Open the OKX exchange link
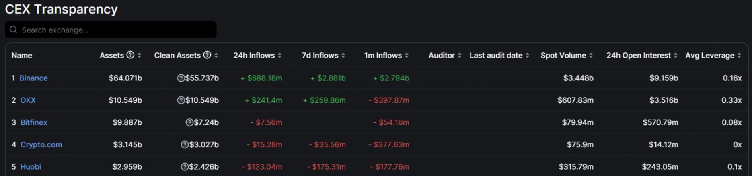Image resolution: width=752 pixels, height=176 pixels. pyautogui.click(x=28, y=100)
